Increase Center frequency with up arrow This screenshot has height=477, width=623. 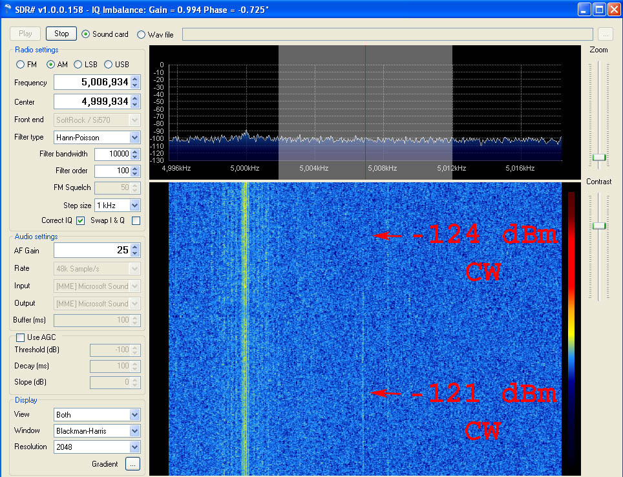click(135, 98)
